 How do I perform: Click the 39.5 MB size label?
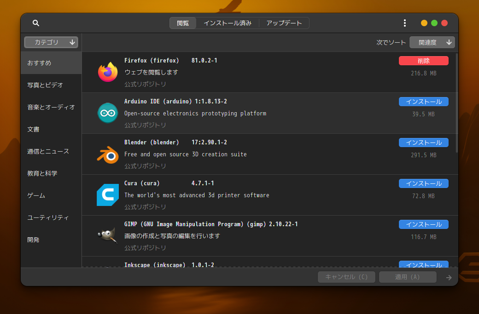click(423, 114)
